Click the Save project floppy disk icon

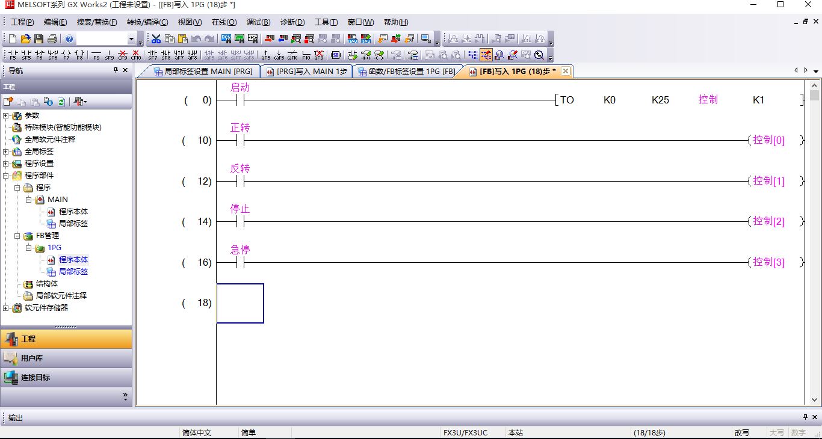(x=39, y=39)
